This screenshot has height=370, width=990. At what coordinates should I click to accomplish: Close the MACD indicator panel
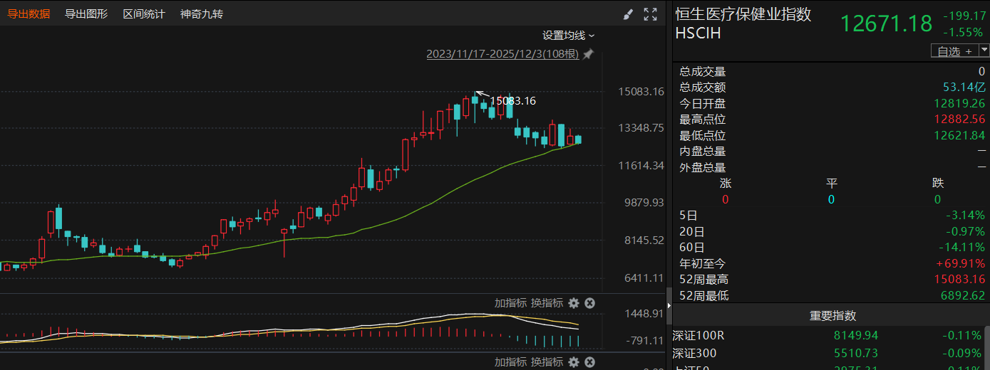589,303
